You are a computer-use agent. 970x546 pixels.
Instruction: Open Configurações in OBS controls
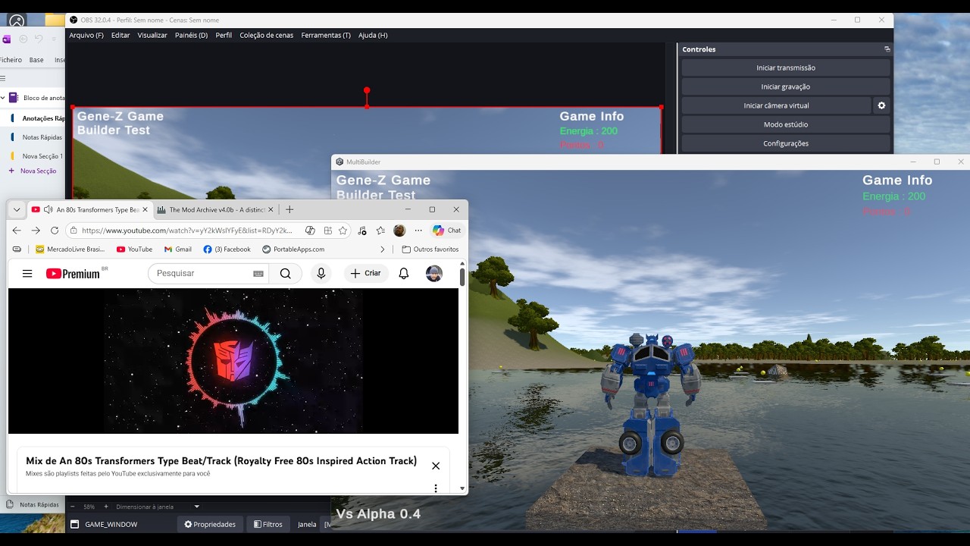786,143
